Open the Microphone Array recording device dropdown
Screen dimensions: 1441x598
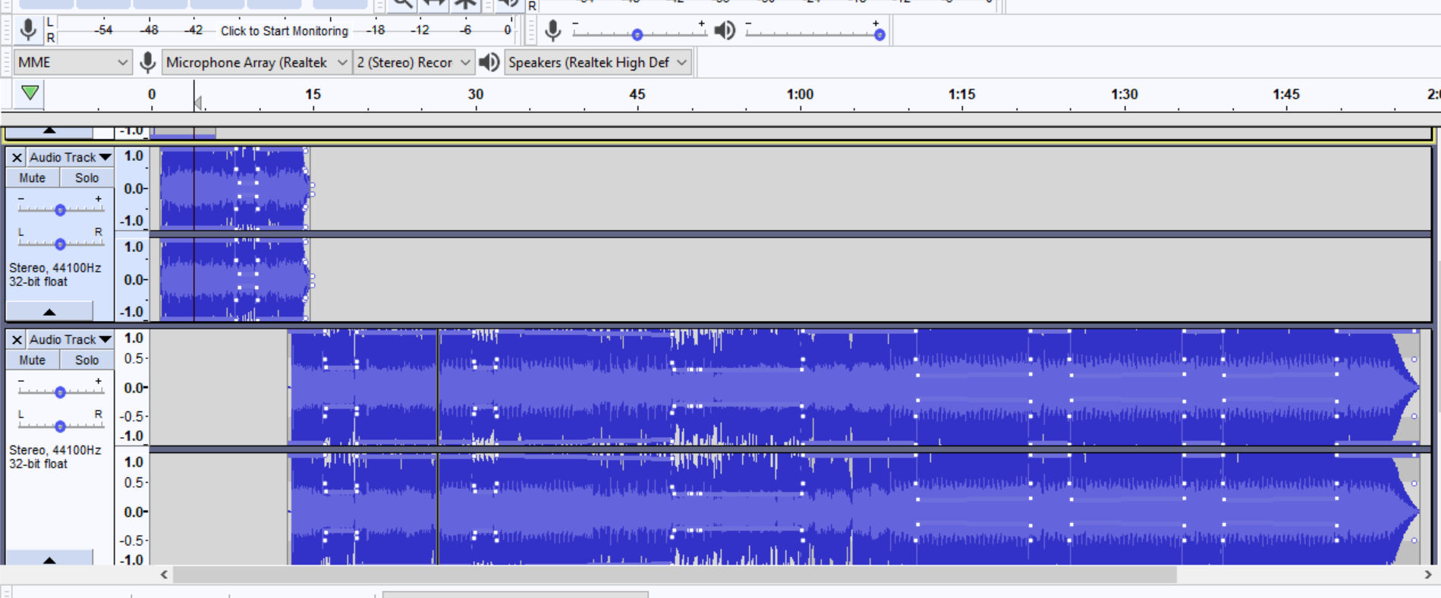point(256,62)
